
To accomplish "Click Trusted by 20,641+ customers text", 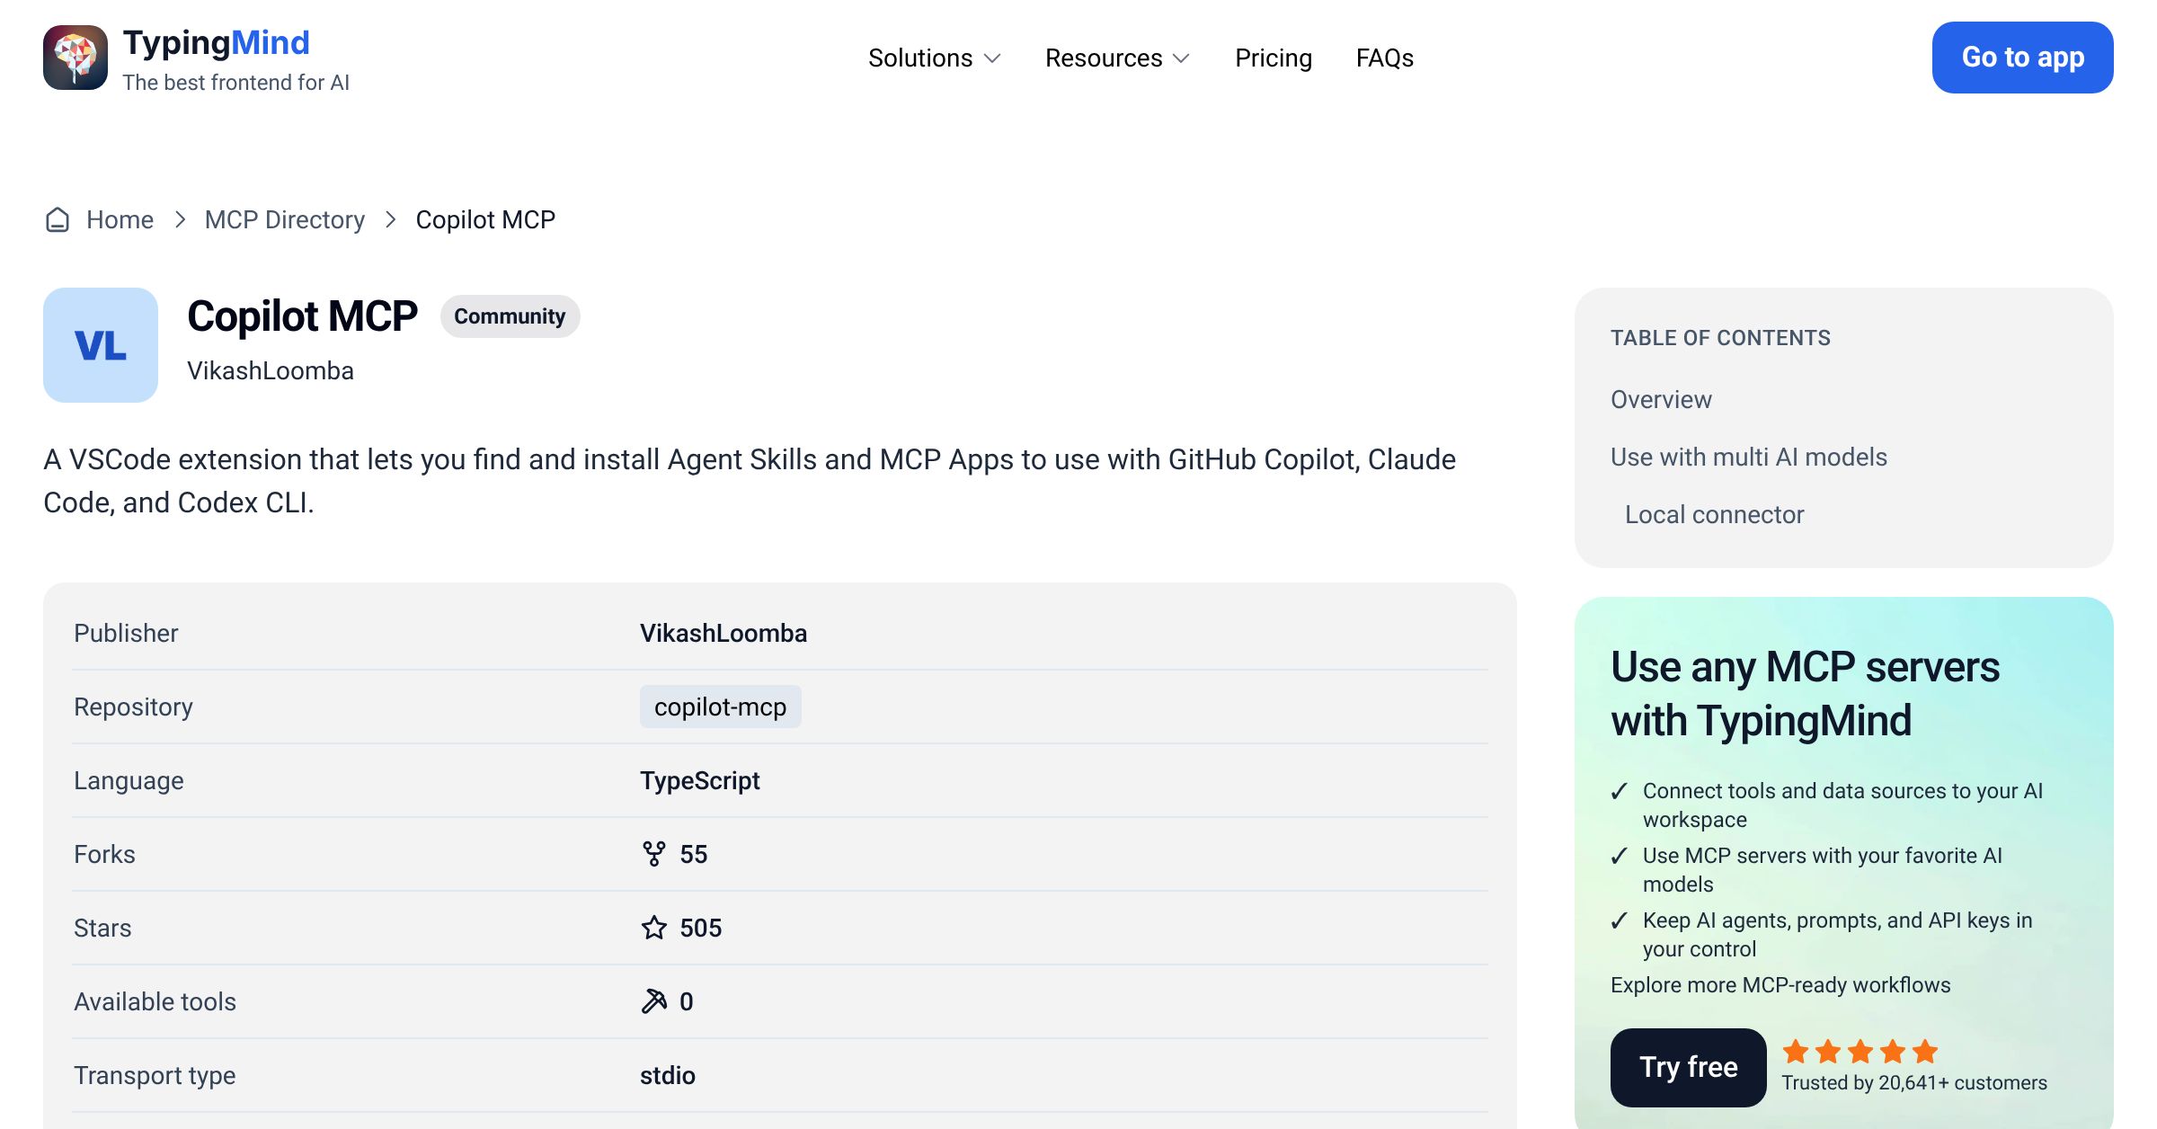I will point(1914,1082).
